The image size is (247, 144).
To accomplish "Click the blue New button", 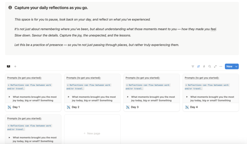I will click(229, 66).
